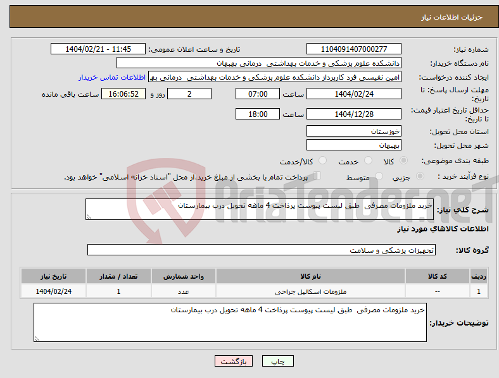Click the city field بهبهان

[353, 145]
